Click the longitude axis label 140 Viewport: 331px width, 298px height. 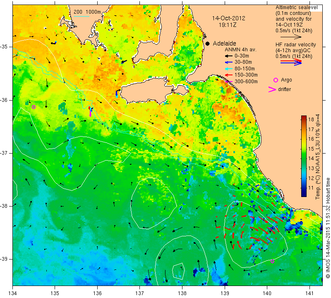tap(267, 293)
